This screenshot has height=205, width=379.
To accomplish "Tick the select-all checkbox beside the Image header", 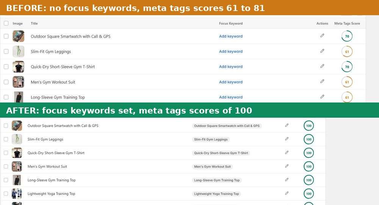I will (6, 23).
